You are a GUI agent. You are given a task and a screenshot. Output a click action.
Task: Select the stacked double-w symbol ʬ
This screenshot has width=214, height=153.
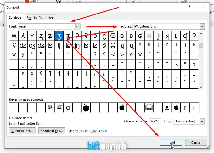tap(104, 45)
